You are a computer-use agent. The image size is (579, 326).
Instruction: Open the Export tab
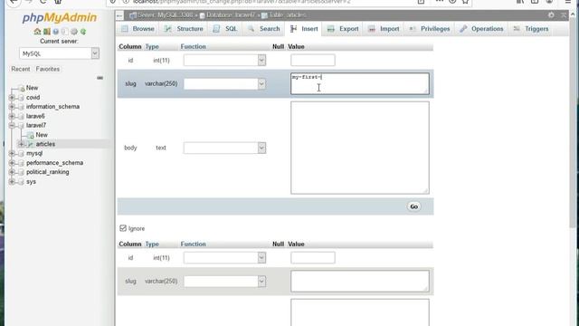tap(344, 29)
